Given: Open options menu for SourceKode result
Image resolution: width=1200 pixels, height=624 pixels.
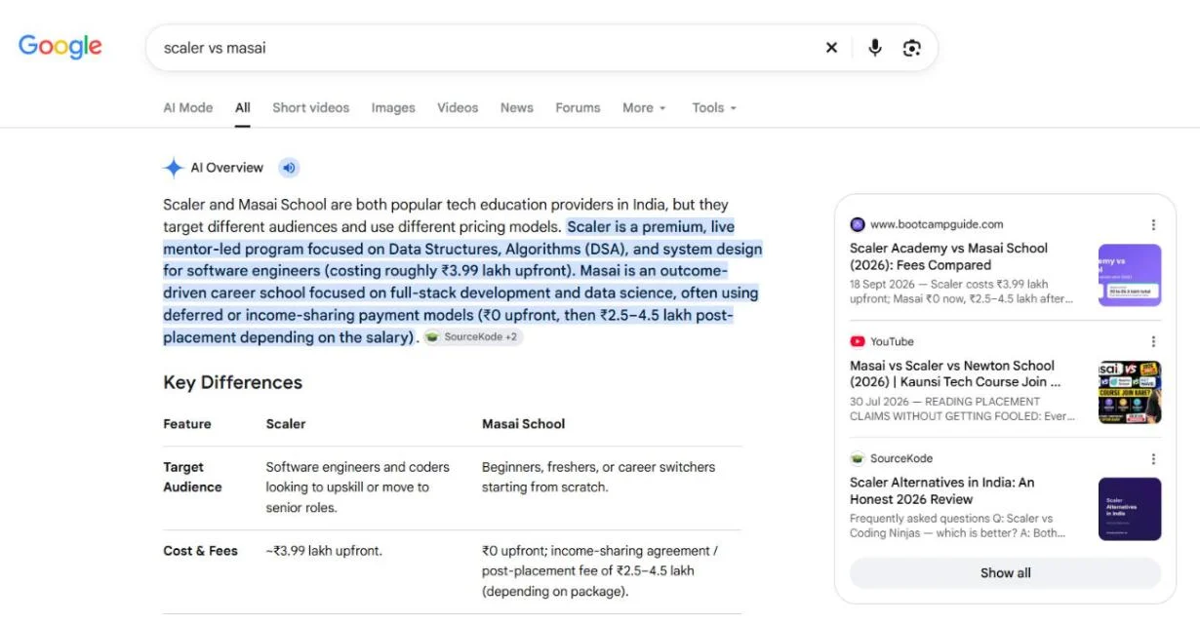Looking at the screenshot, I should tap(1153, 458).
